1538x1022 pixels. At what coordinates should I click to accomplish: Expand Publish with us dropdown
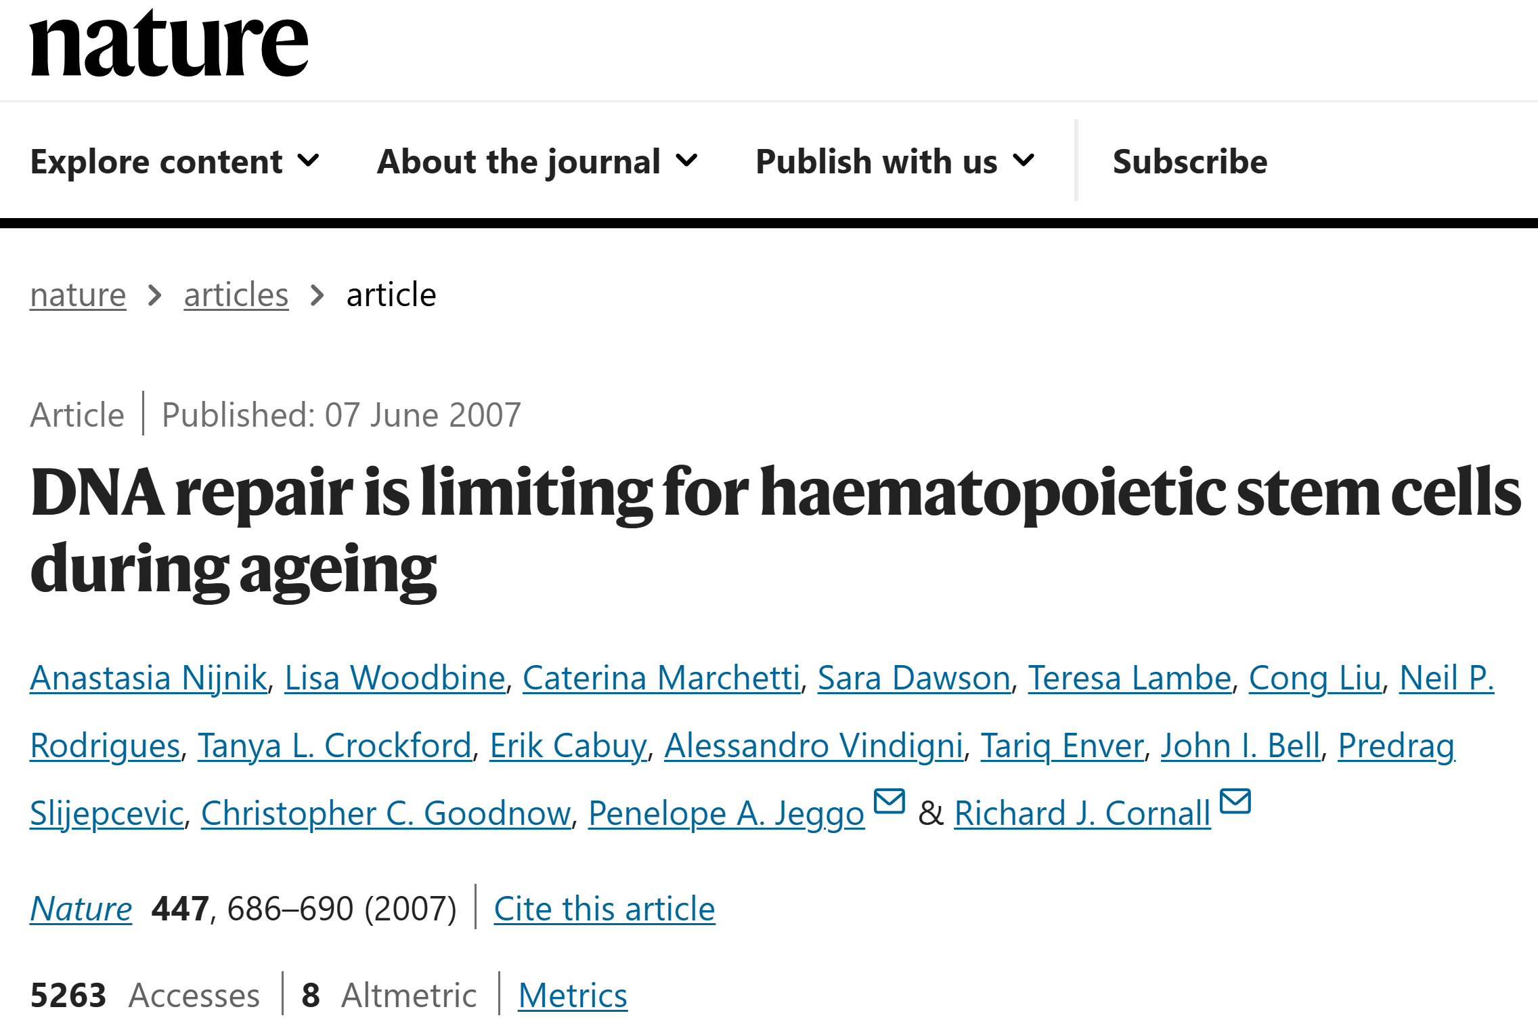point(895,161)
